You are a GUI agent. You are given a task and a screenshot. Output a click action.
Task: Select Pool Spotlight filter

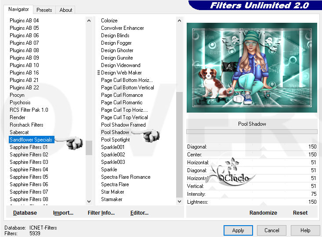(x=116, y=140)
